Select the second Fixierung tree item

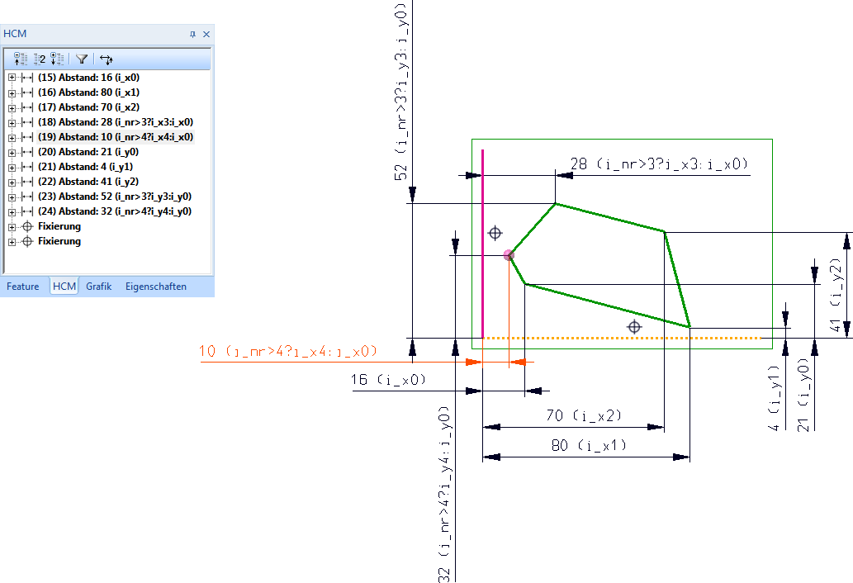59,241
